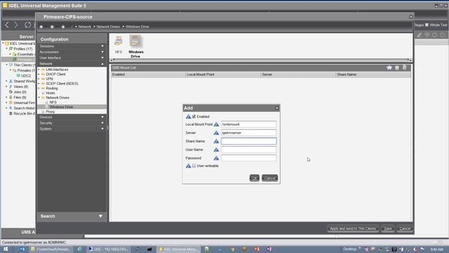
Task: Select the Routing tree node
Action: coord(51,88)
